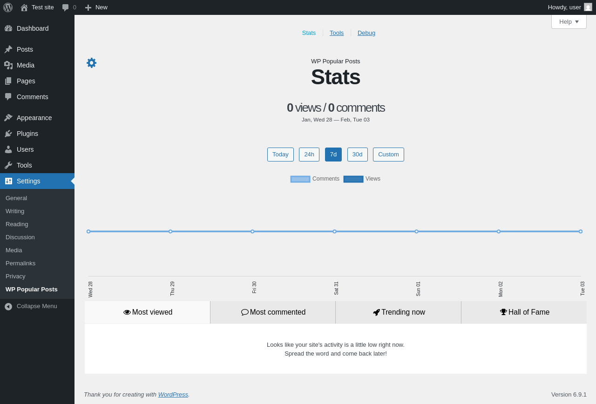Open the Debug navigation link
This screenshot has width=596, height=404.
coord(366,33)
